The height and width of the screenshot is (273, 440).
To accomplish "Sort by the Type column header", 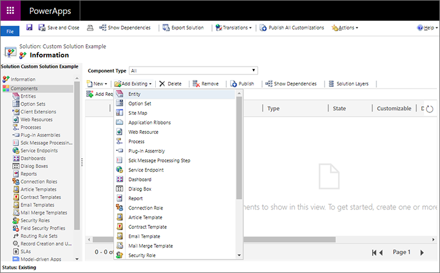I will click(x=273, y=108).
